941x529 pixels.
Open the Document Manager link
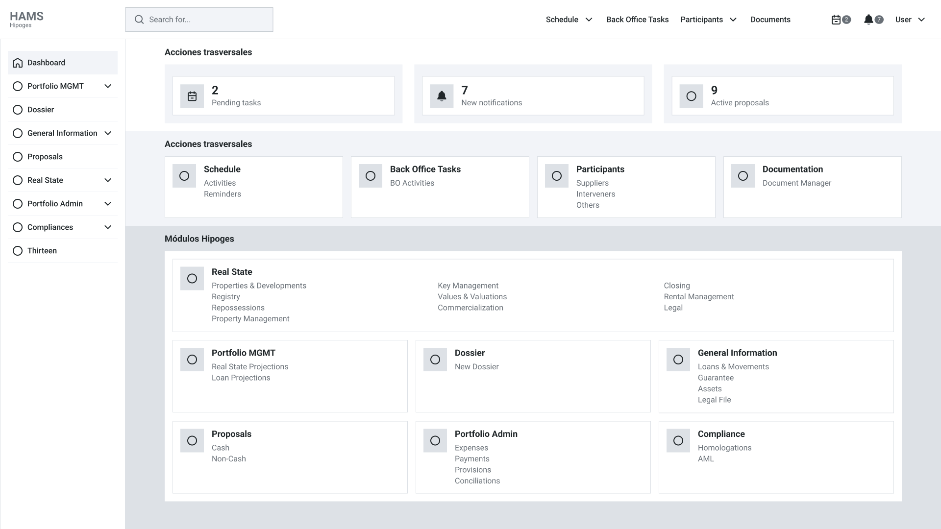(x=796, y=183)
